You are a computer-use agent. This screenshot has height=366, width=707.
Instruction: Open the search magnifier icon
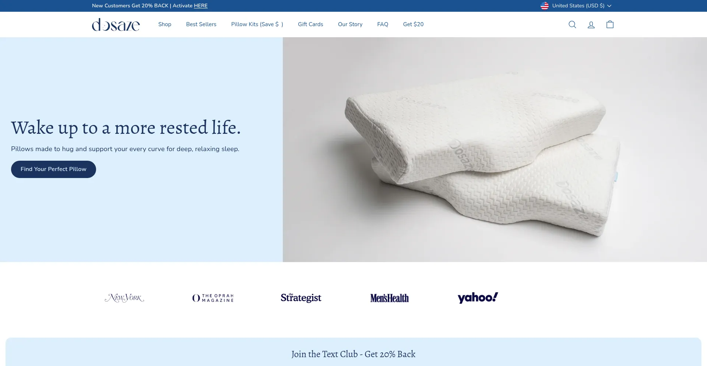(572, 25)
